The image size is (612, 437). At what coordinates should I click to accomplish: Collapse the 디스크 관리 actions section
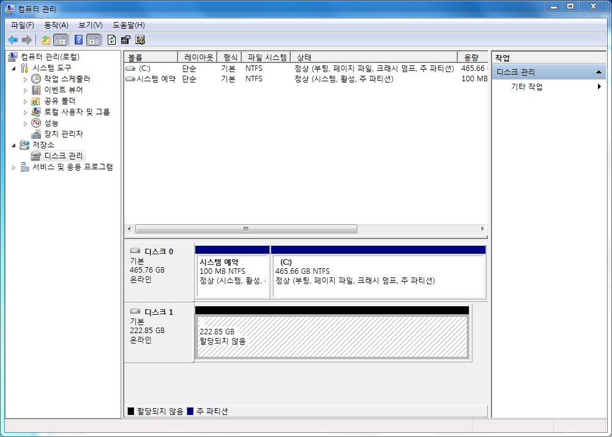click(x=599, y=72)
